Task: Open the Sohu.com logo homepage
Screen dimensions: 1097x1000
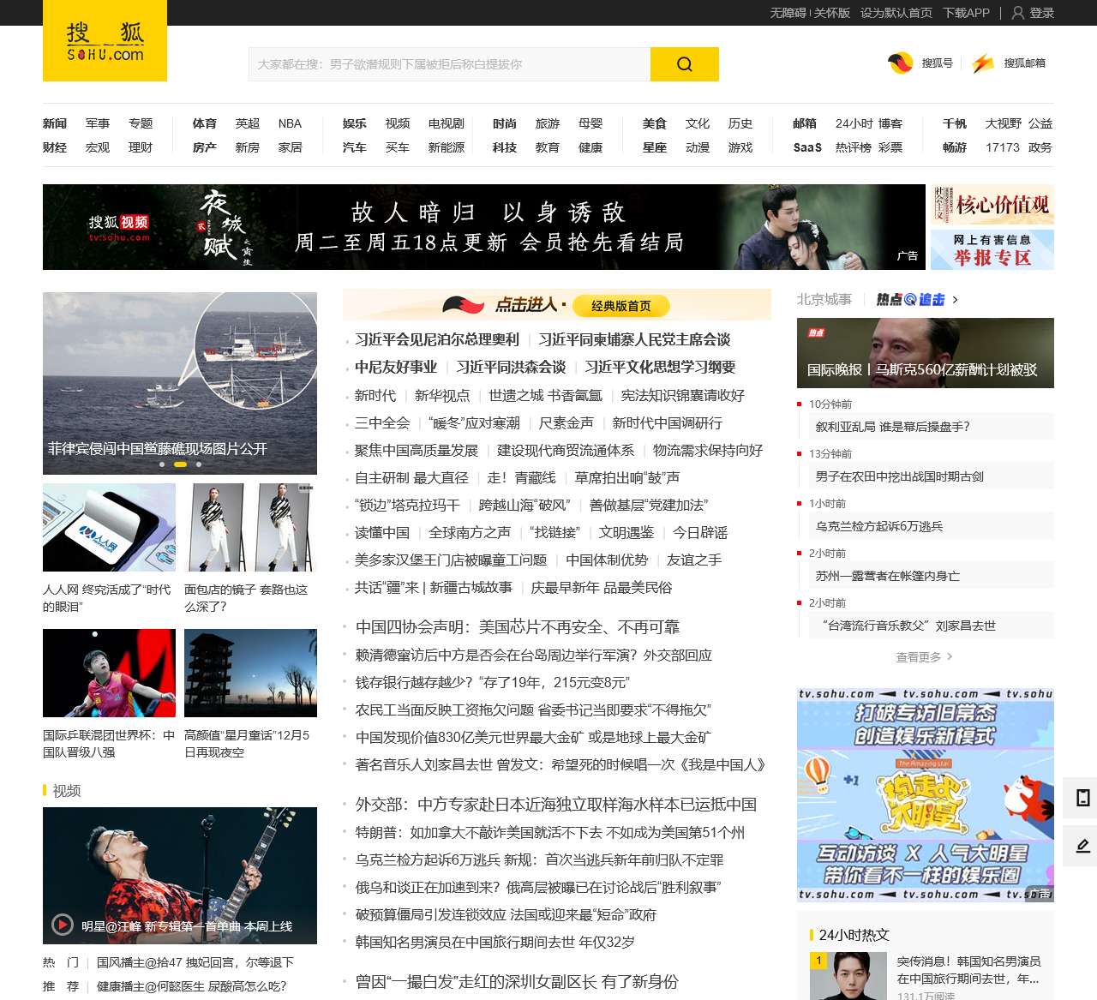Action: [105, 41]
